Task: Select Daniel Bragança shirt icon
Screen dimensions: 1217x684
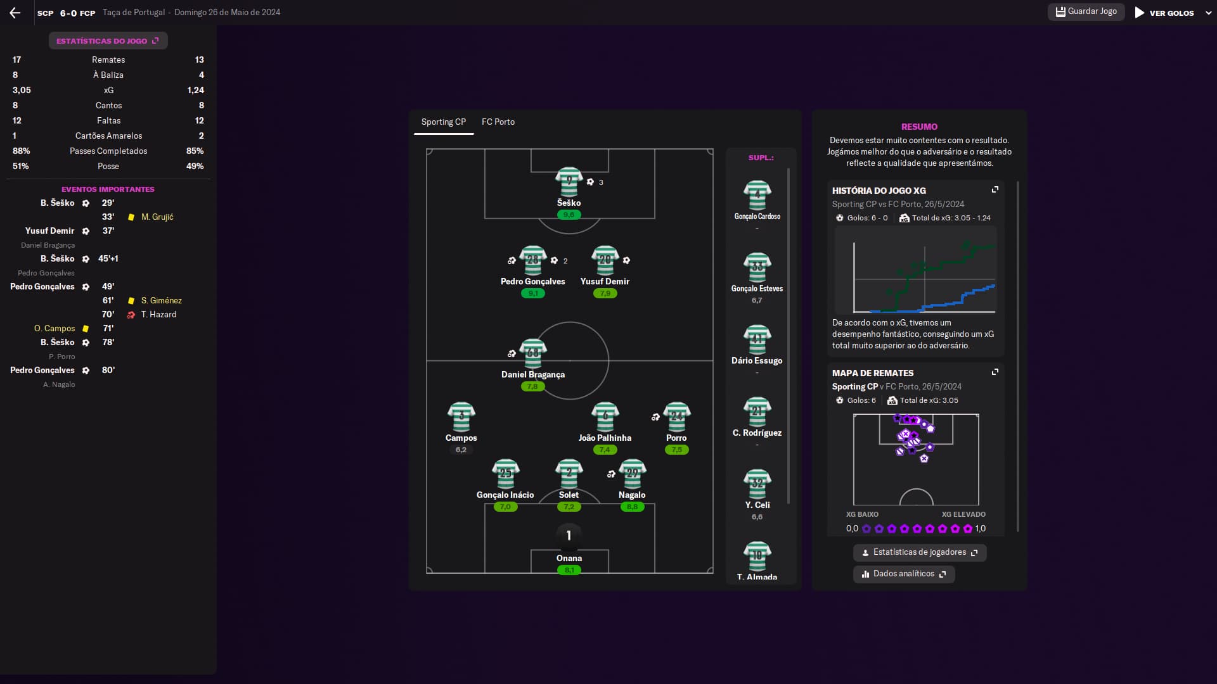Action: 532,353
